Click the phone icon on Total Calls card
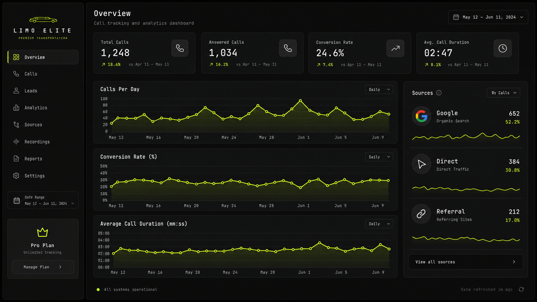 [180, 48]
